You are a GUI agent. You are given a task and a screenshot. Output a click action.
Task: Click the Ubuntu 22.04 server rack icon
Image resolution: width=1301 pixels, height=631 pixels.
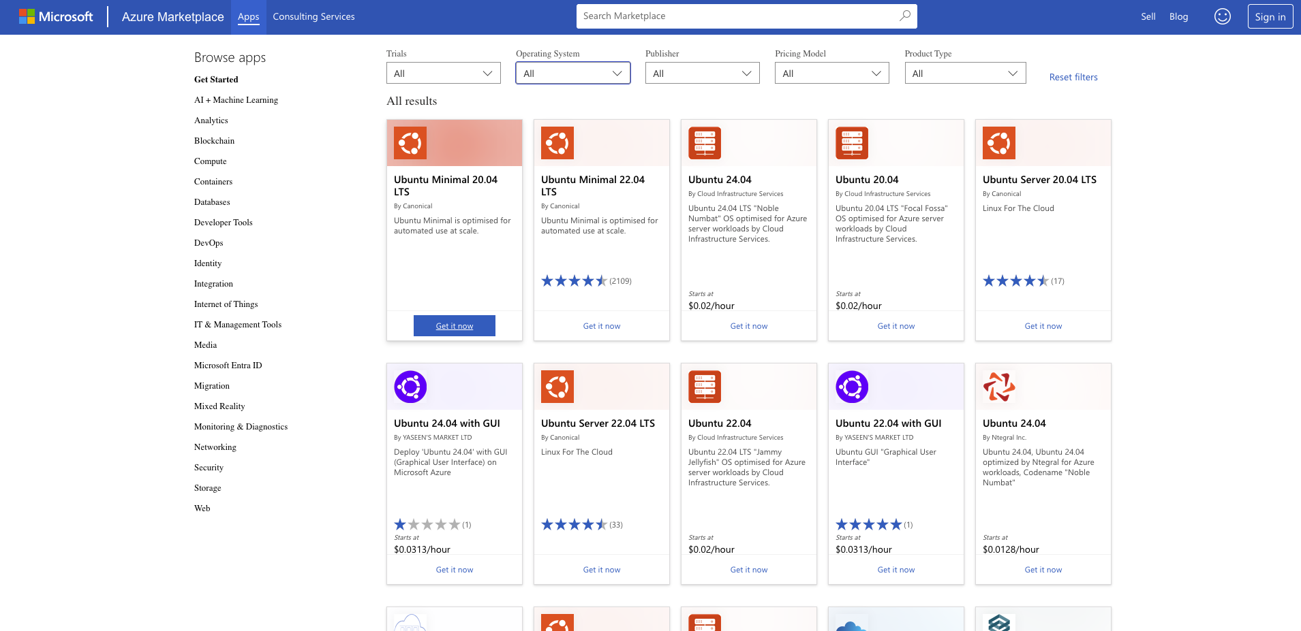click(705, 387)
